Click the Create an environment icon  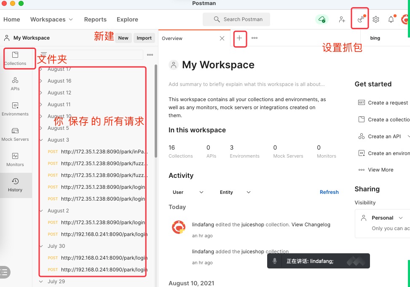(362, 153)
